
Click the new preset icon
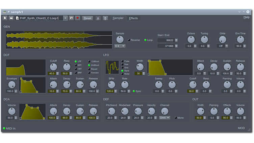(5, 18)
